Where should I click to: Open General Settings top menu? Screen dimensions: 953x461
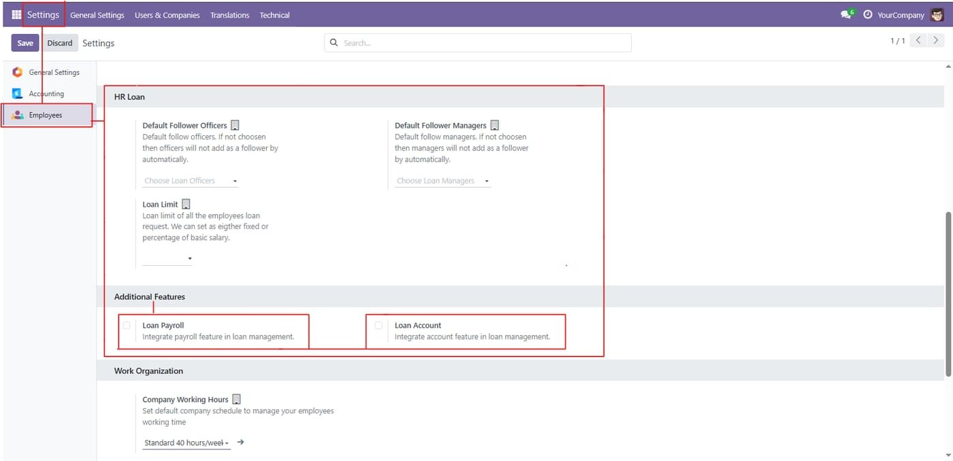tap(97, 15)
